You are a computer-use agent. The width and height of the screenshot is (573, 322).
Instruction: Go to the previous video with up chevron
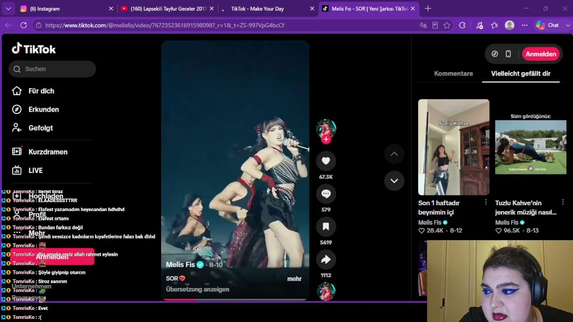[394, 154]
